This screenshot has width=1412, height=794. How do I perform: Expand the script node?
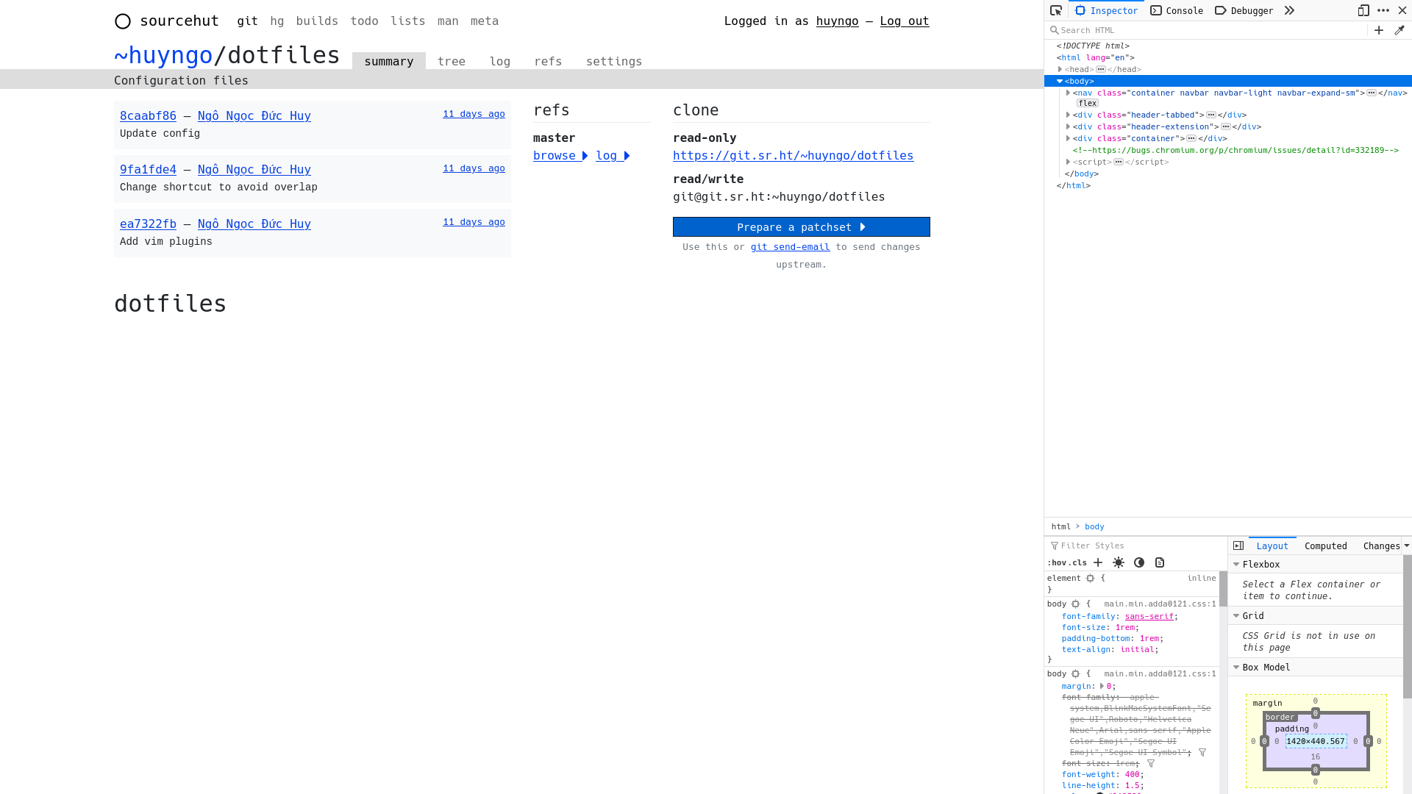(1068, 162)
